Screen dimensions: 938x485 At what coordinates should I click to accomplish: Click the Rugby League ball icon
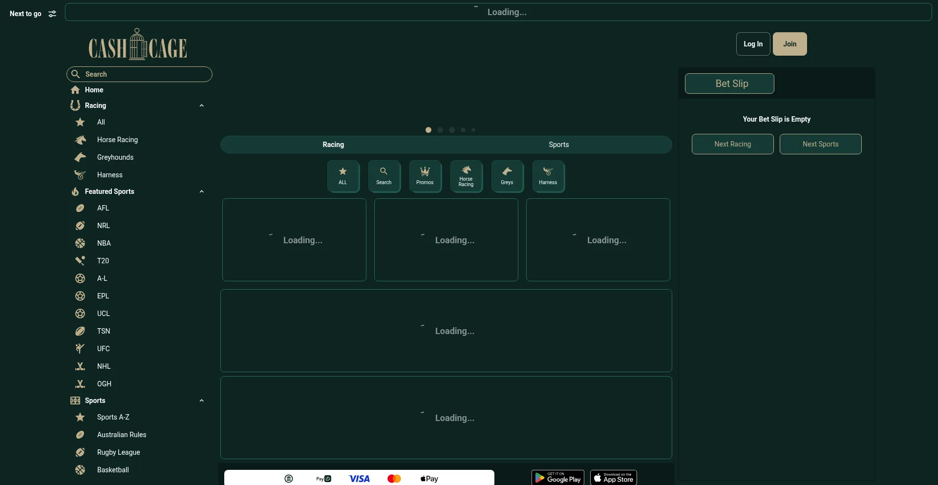(80, 452)
